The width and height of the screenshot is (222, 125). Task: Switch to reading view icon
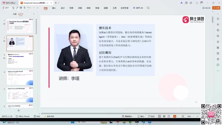pos(169,116)
